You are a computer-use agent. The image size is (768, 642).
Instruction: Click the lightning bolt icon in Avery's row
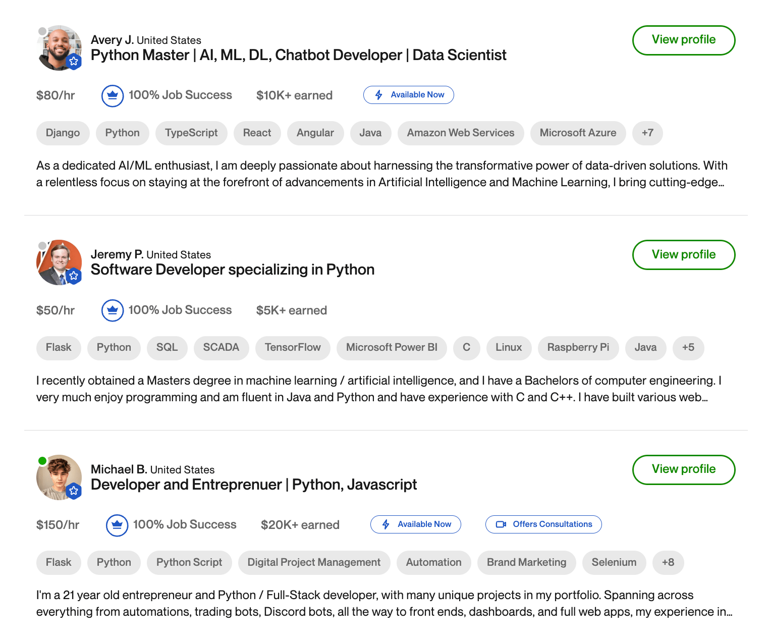pyautogui.click(x=379, y=95)
